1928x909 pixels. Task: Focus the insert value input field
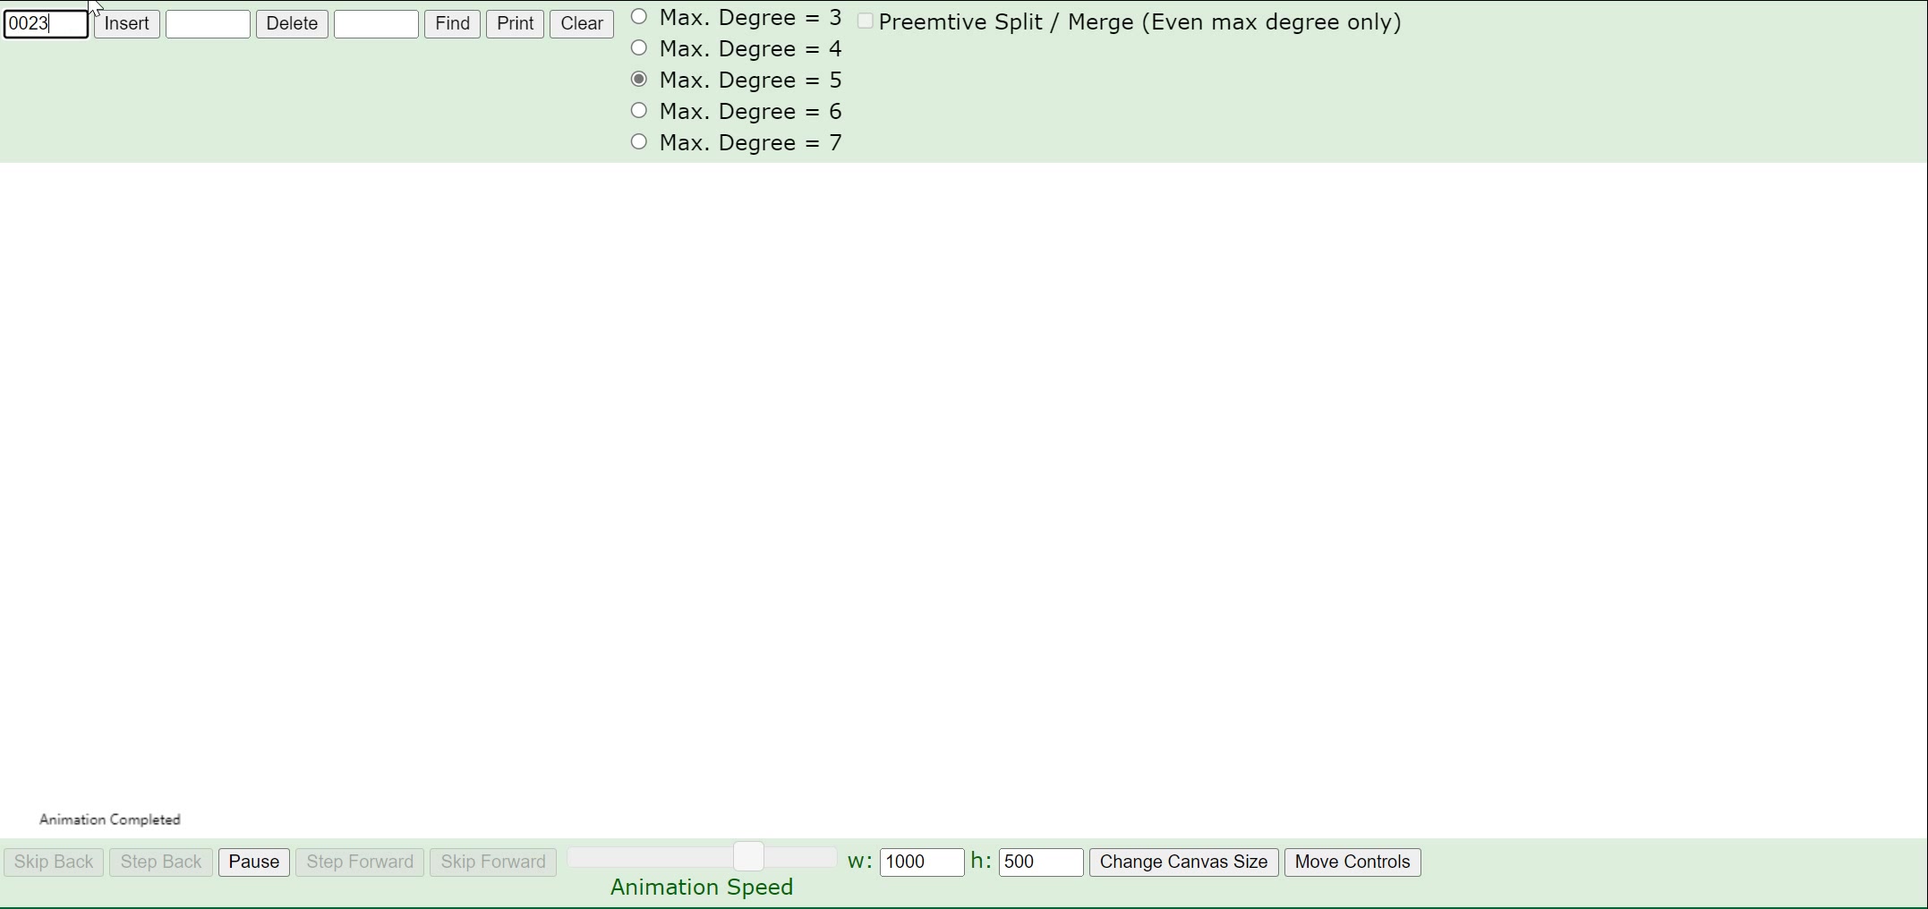click(x=46, y=24)
